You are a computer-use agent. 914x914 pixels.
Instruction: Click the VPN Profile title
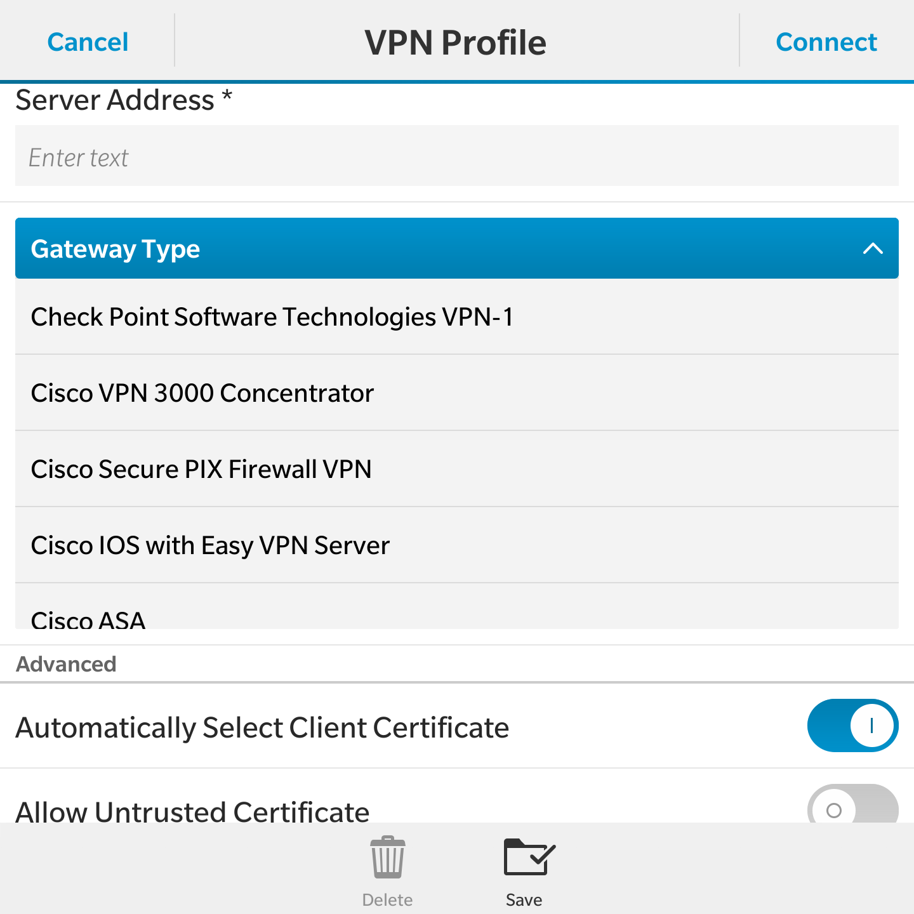[x=455, y=43]
